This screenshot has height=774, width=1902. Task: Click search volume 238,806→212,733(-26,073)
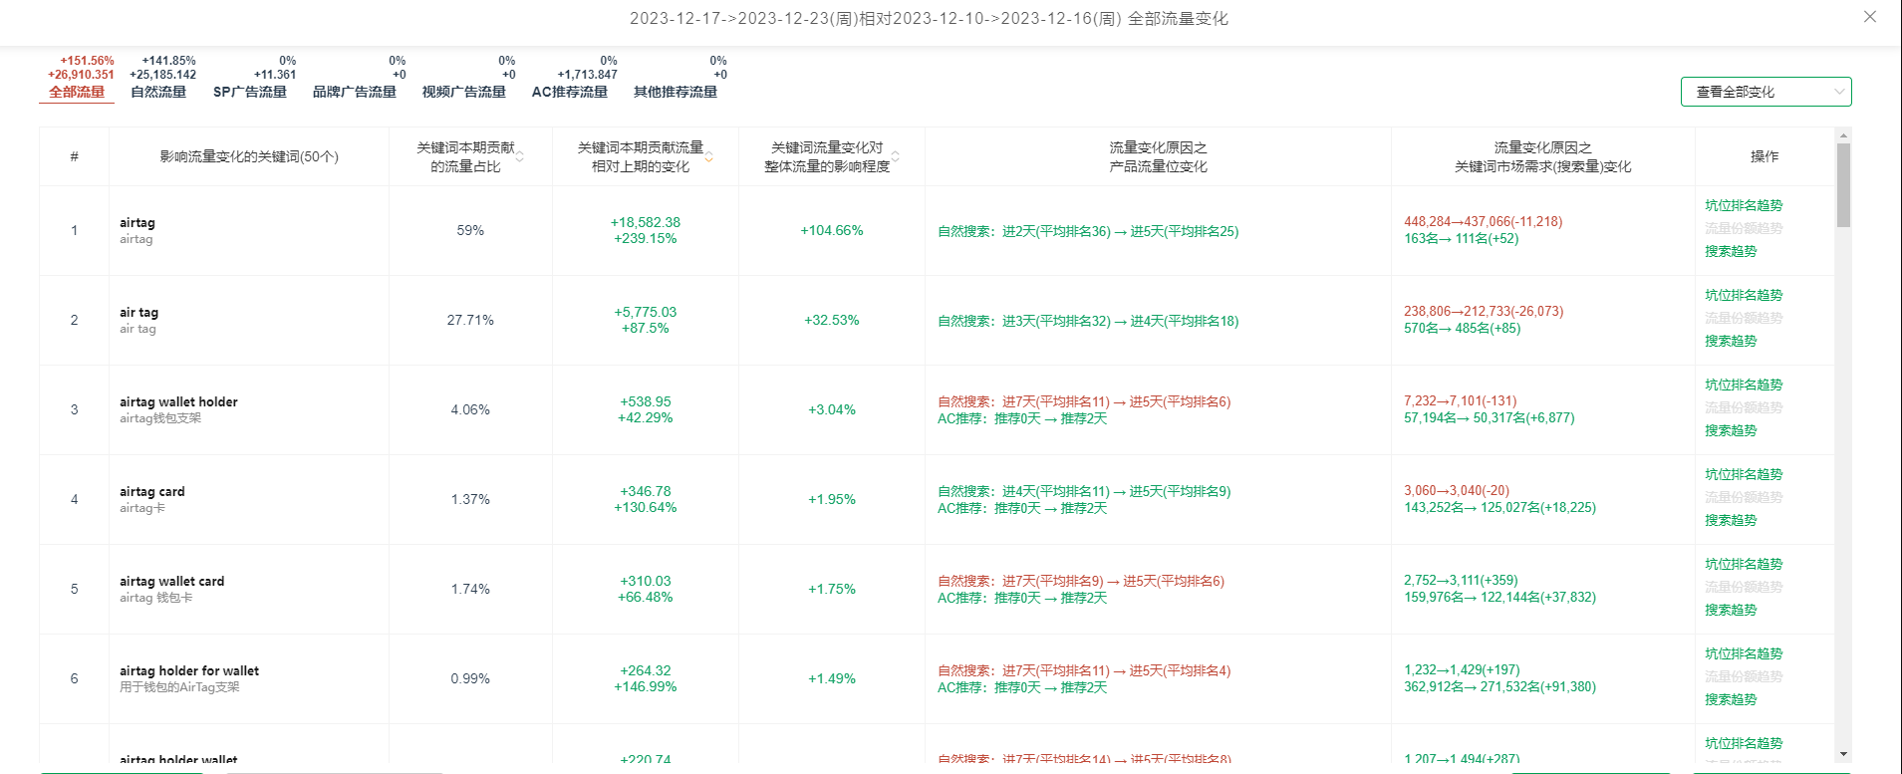coord(1484,312)
